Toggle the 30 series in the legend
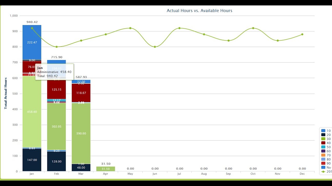 coord(326,139)
